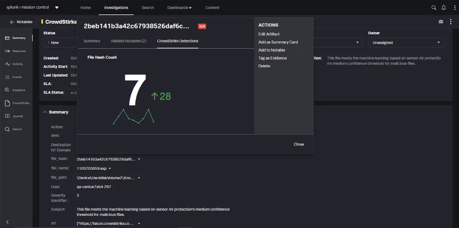The image size is (459, 228).
Task: Click the file_path value \Device\HarddiskVolume2
Action: [x=106, y=178]
